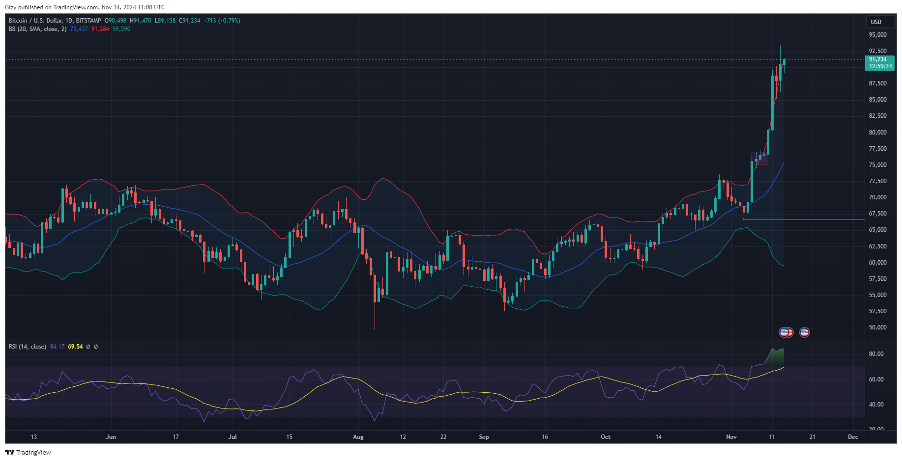Image resolution: width=902 pixels, height=461 pixels.
Task: Click the 65,000 price axis label
Action: click(x=878, y=230)
